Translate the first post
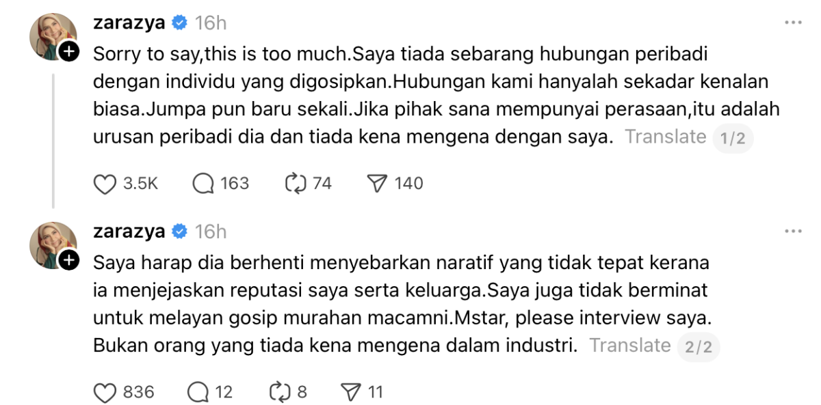Viewport: 821px width, 405px height. point(665,137)
